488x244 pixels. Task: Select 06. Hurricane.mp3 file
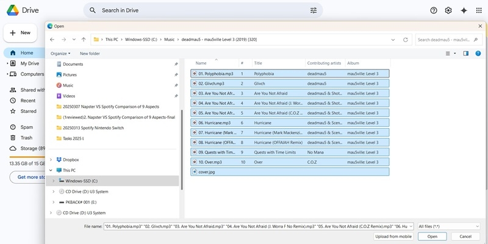coord(290,123)
